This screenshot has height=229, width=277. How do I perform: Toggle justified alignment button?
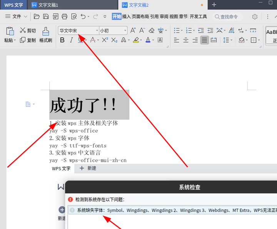click(204, 40)
